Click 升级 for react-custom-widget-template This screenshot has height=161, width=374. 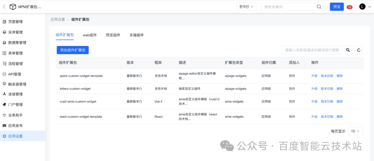click(x=314, y=117)
